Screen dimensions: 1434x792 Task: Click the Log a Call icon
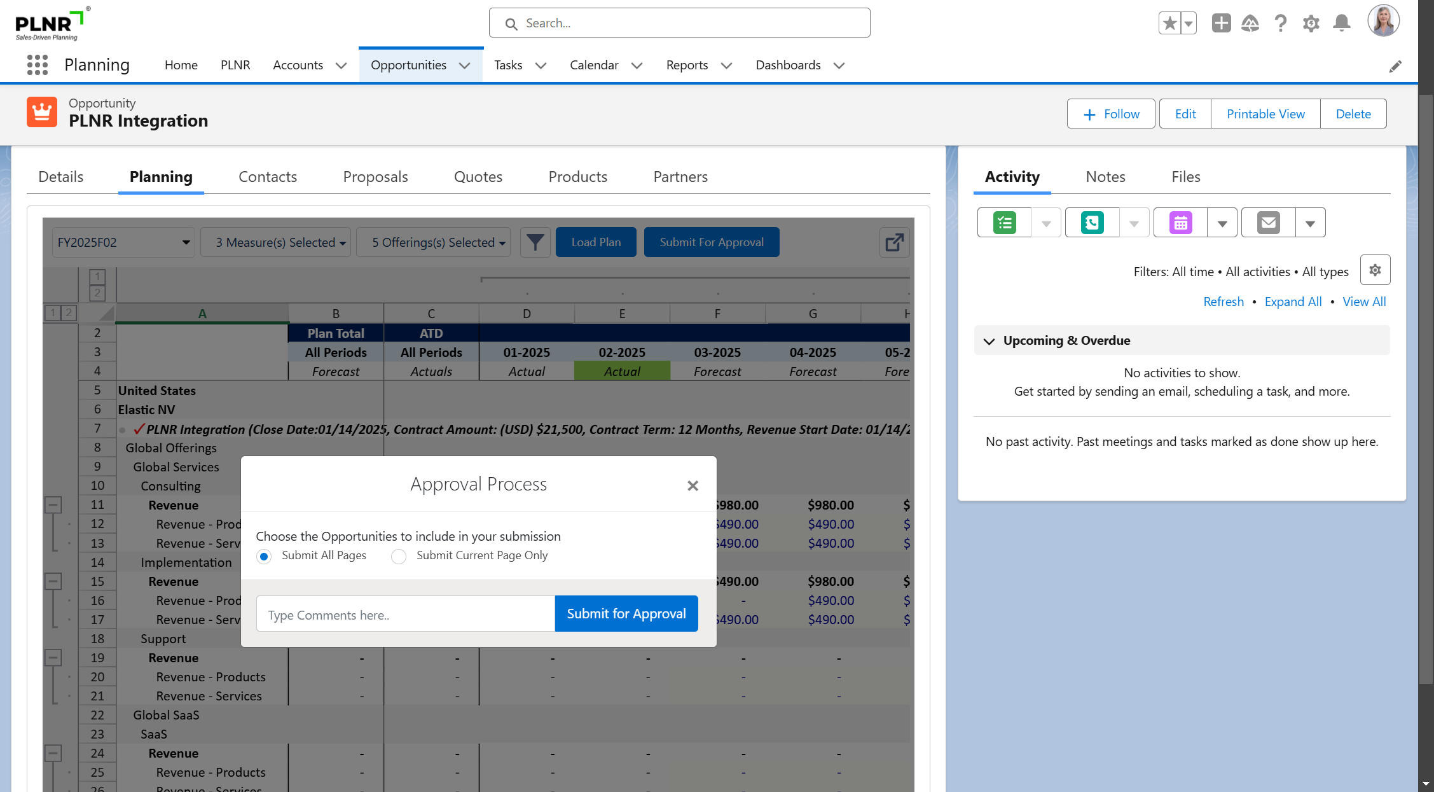pyautogui.click(x=1092, y=223)
